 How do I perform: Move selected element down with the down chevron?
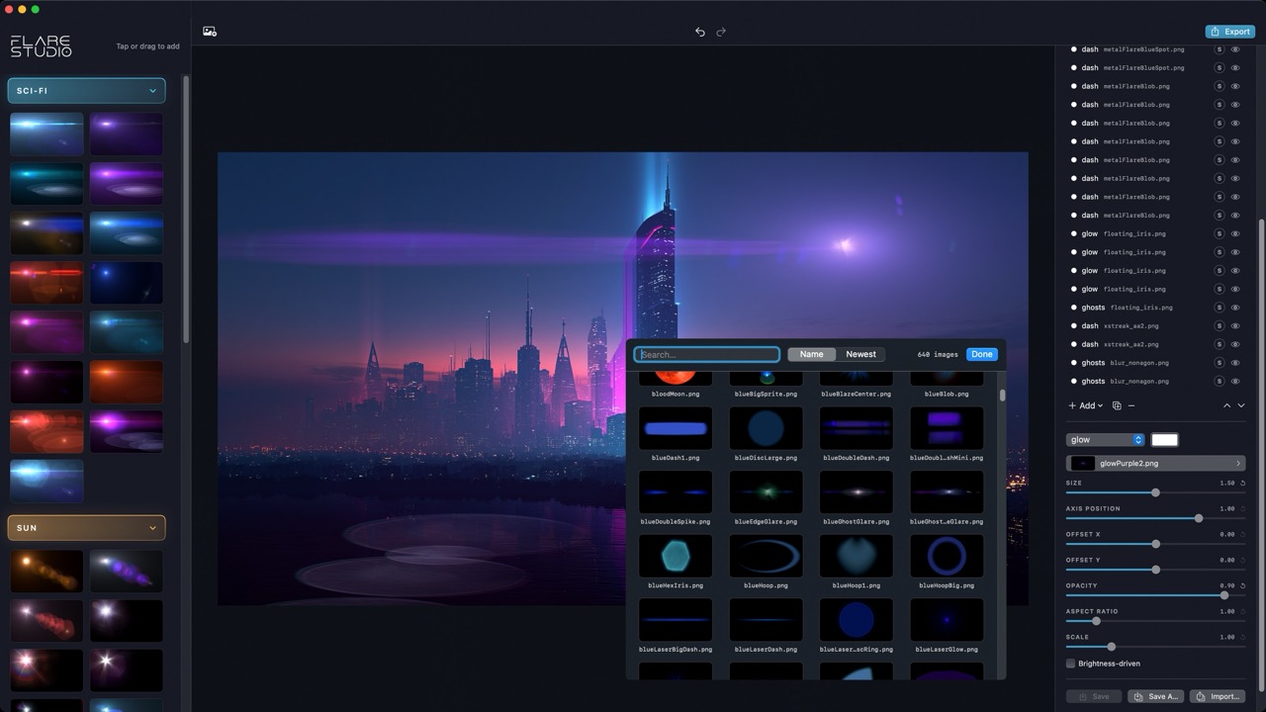point(1241,405)
